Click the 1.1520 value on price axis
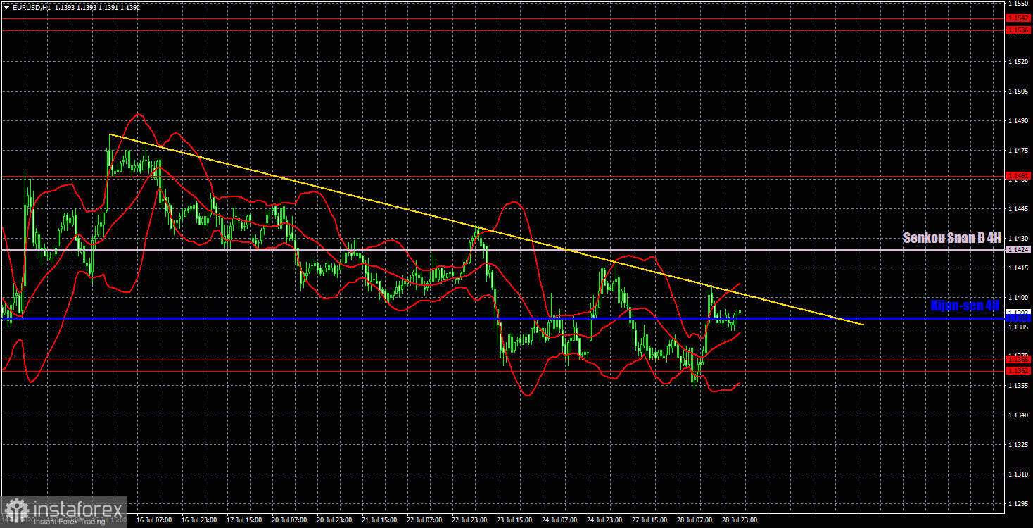The image size is (1033, 528). [x=1018, y=62]
